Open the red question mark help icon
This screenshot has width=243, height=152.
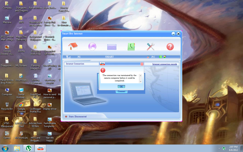170,47
